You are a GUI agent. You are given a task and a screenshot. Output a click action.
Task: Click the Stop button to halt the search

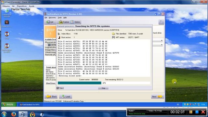coord(103,88)
